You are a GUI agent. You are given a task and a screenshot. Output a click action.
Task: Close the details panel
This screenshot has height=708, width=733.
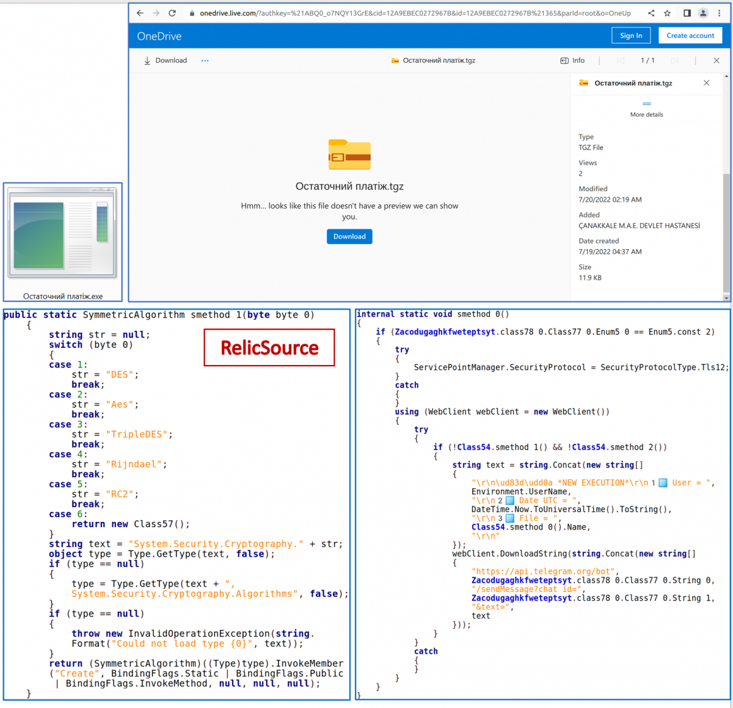coord(707,83)
